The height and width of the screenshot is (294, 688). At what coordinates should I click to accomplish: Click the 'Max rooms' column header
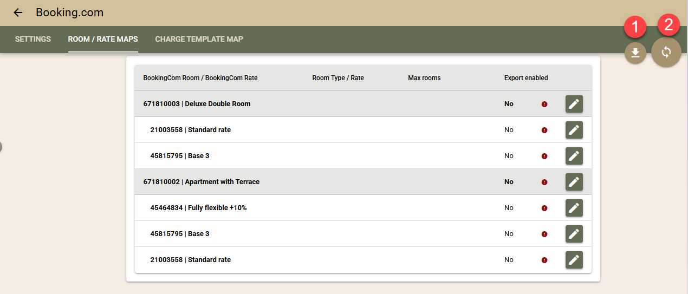tap(424, 78)
